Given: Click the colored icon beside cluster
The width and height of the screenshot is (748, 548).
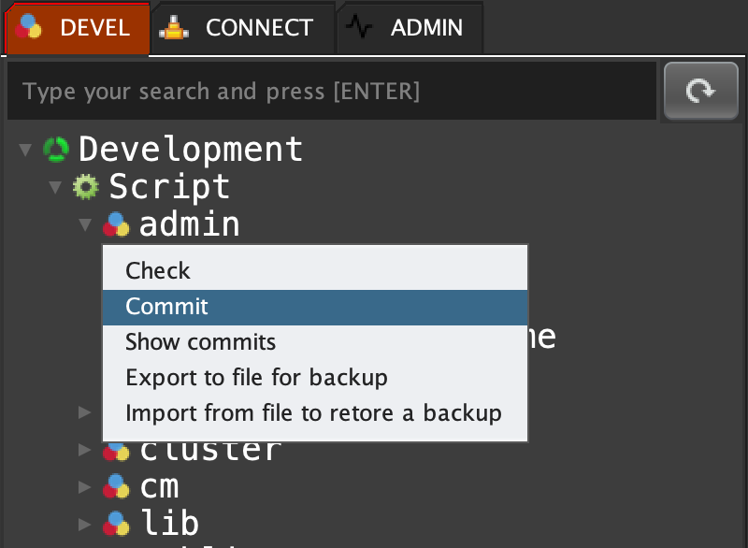Looking at the screenshot, I should (116, 451).
